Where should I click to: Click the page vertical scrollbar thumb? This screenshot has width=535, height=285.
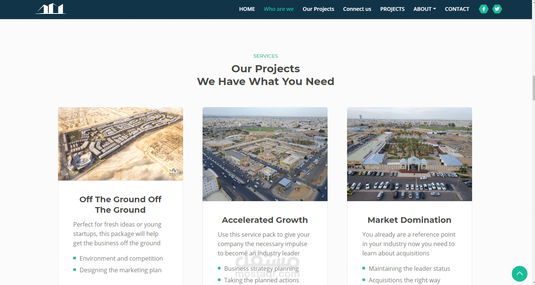tap(534, 88)
